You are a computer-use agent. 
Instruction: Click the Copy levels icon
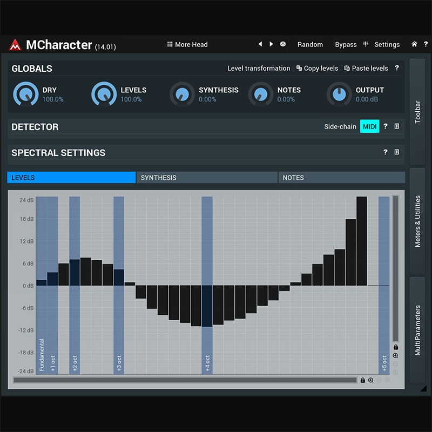click(299, 68)
